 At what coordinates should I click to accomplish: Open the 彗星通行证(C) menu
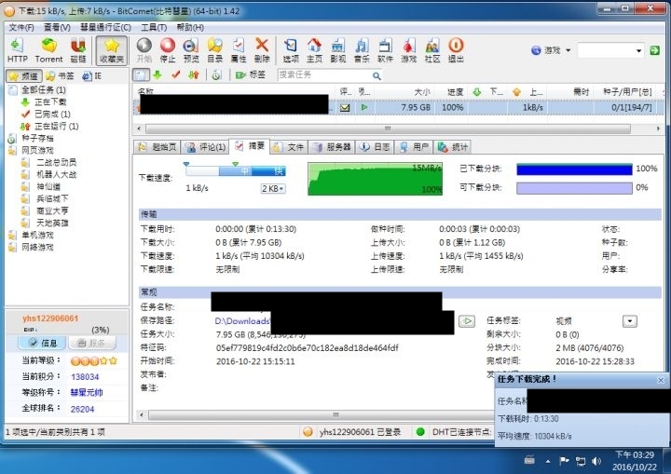tap(105, 27)
